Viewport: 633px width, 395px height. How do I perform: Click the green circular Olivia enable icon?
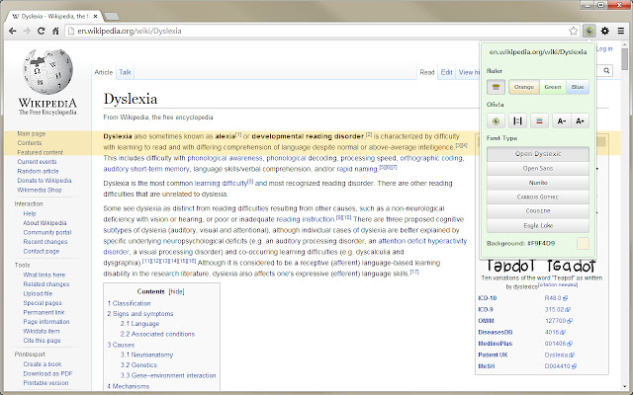[x=496, y=120]
